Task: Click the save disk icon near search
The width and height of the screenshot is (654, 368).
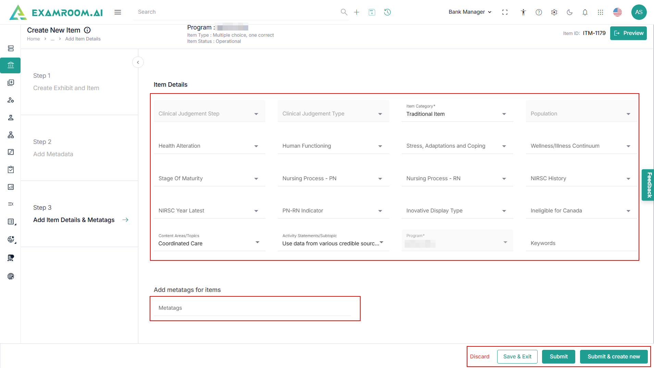Action: point(372,12)
